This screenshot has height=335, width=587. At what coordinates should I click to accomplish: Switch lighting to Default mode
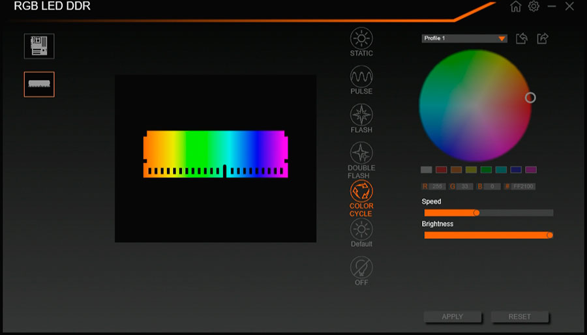[x=361, y=229]
